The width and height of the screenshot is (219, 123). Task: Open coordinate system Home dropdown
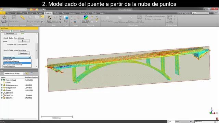pyautogui.click(x=200, y=13)
